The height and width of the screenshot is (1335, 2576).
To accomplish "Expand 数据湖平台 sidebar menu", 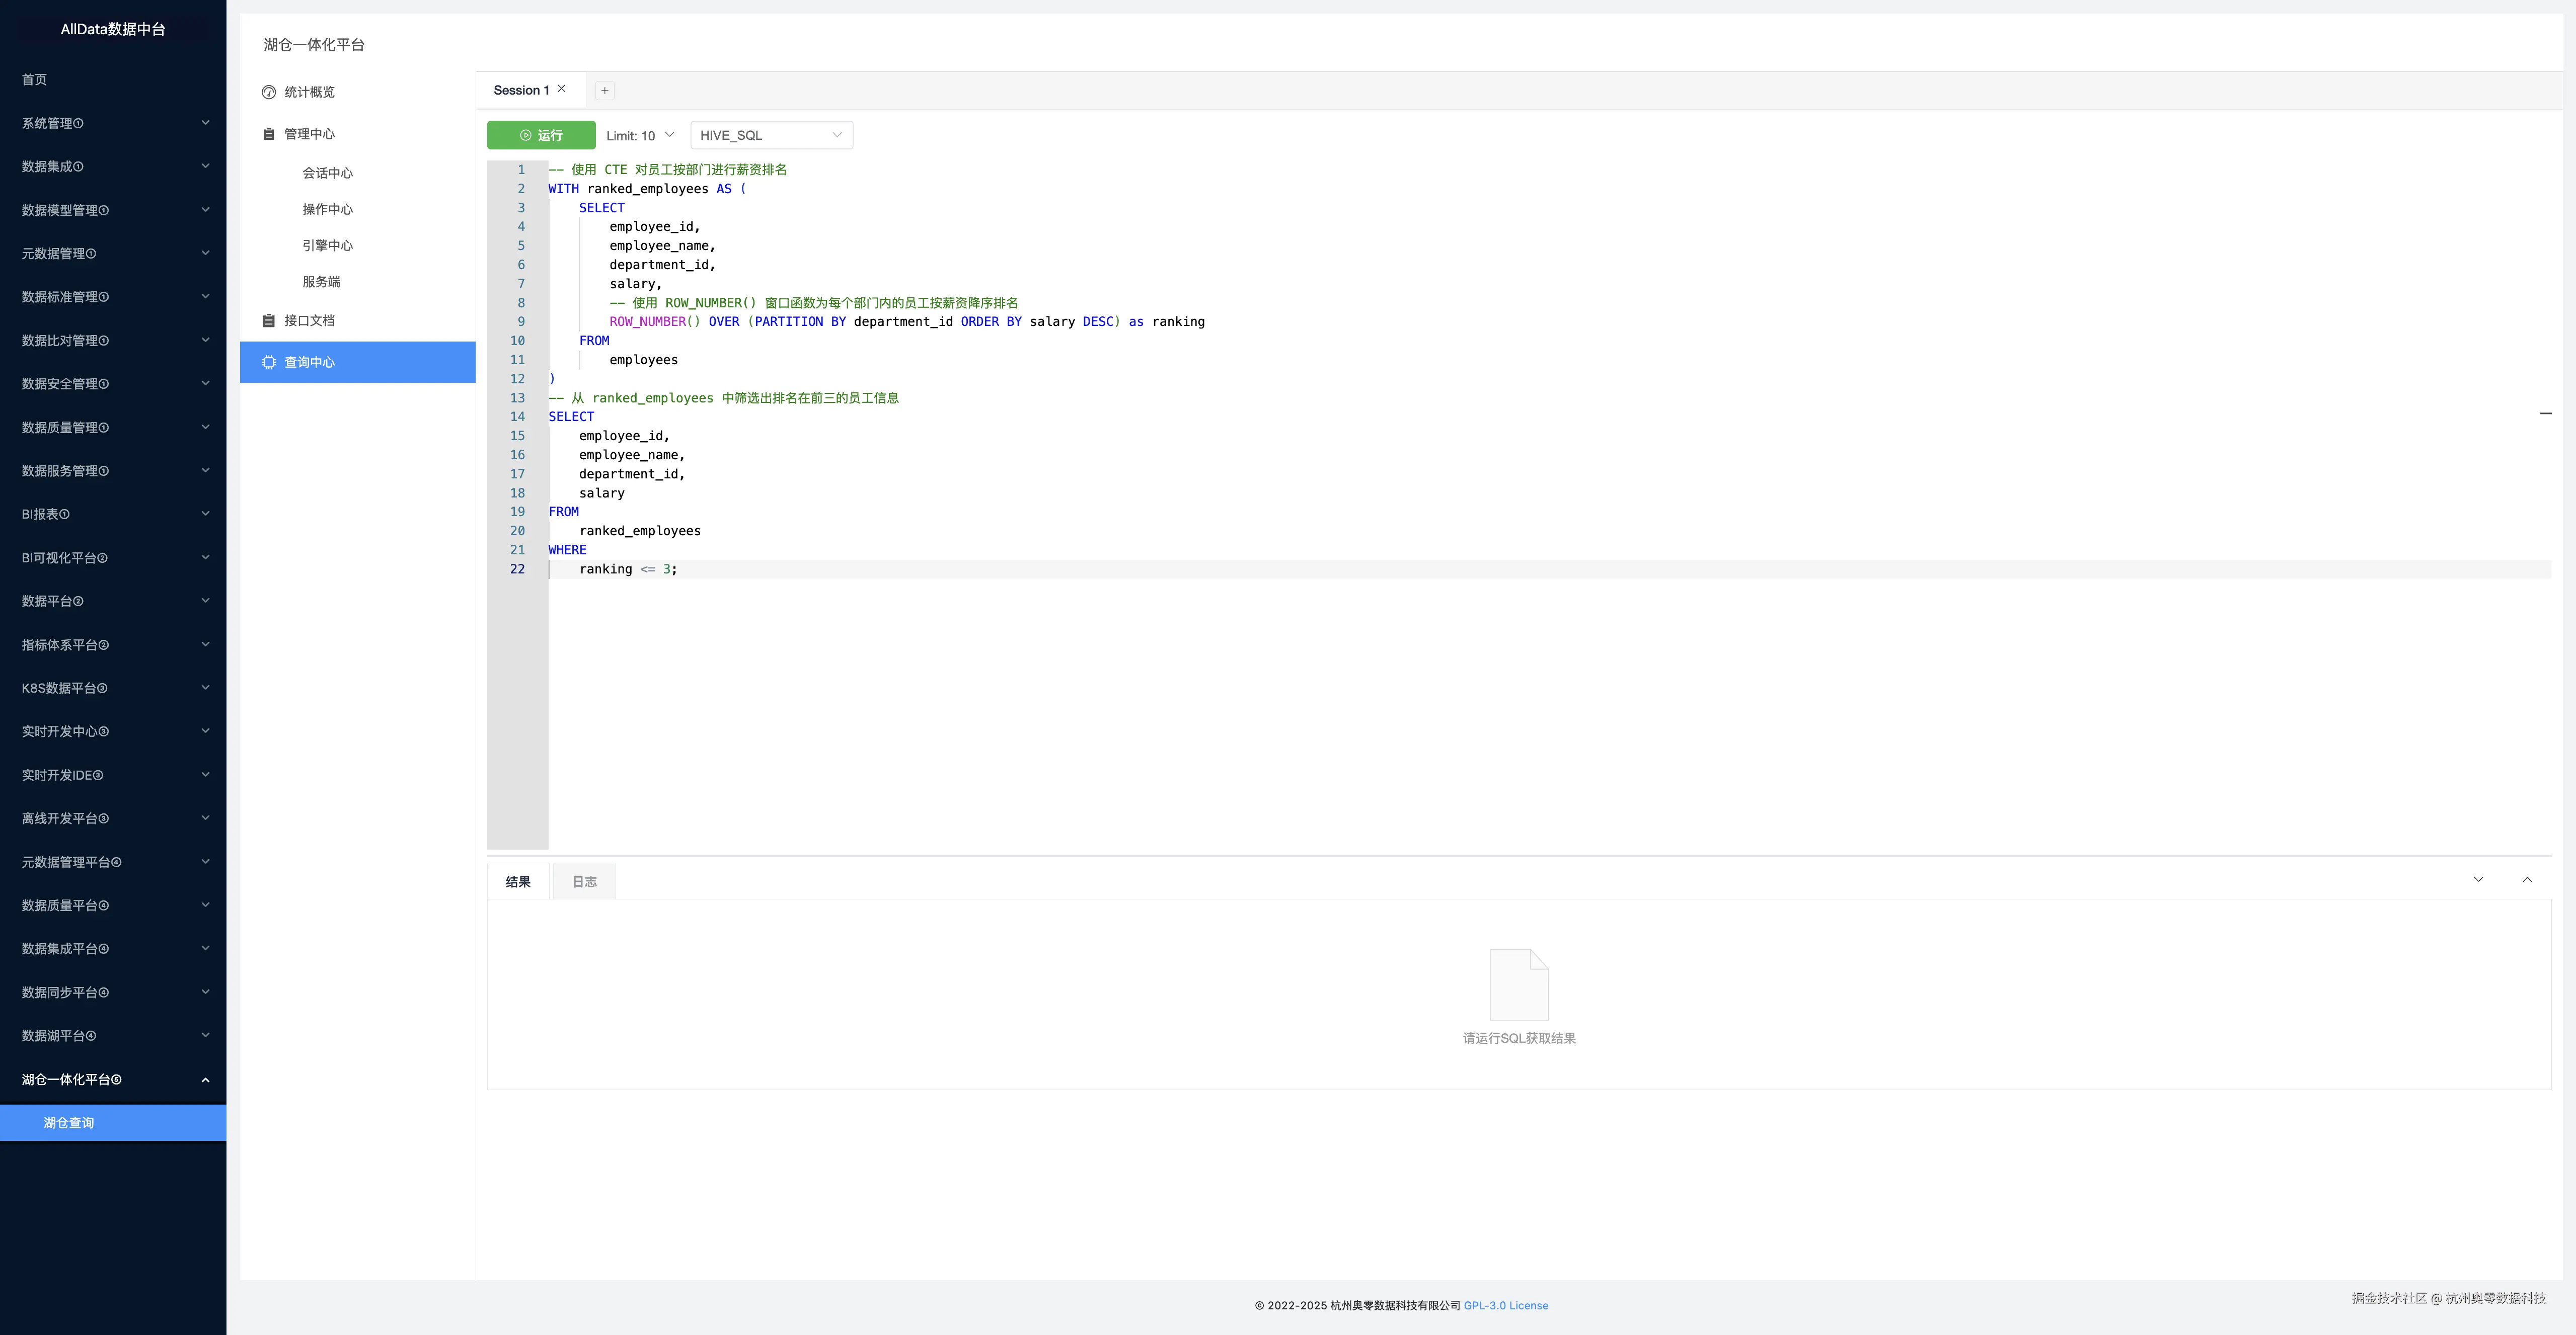I will 113,1035.
